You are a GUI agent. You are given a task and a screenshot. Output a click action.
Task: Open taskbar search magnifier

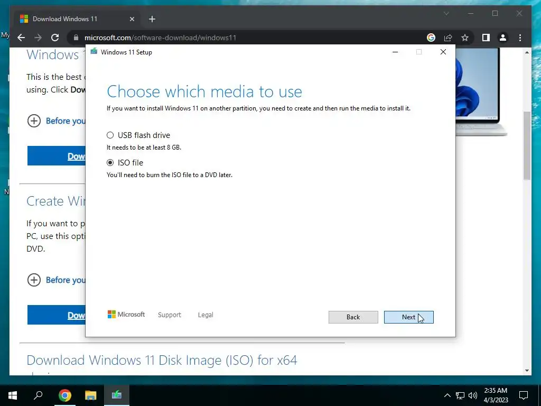(x=38, y=395)
